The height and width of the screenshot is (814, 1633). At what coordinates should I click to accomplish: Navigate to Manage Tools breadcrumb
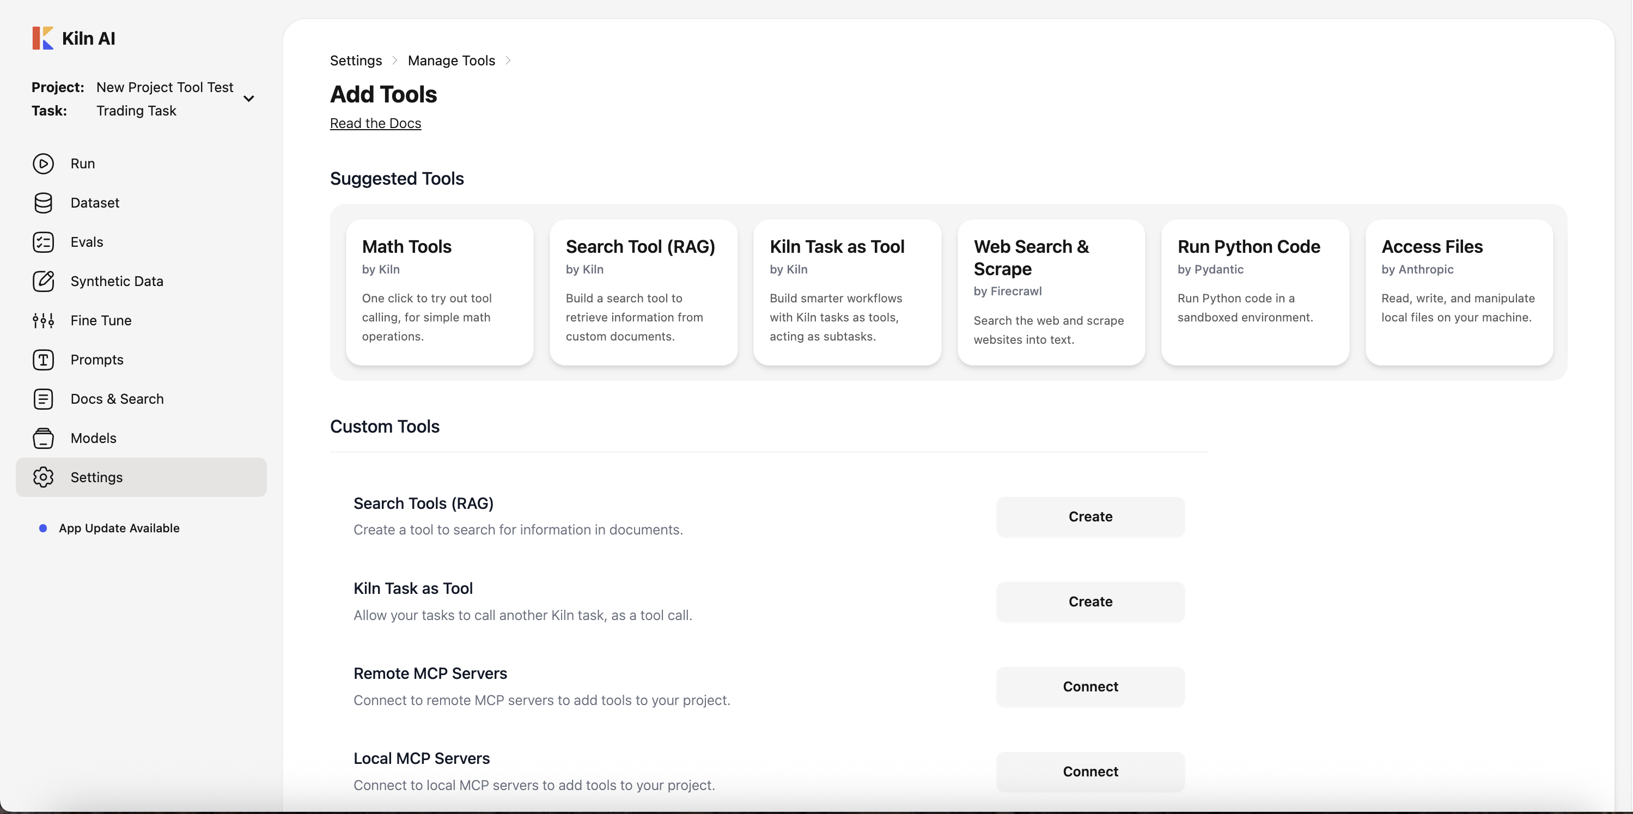(452, 60)
